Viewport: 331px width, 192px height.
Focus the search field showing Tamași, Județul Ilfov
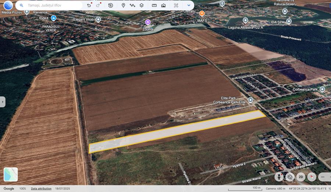[49, 5]
